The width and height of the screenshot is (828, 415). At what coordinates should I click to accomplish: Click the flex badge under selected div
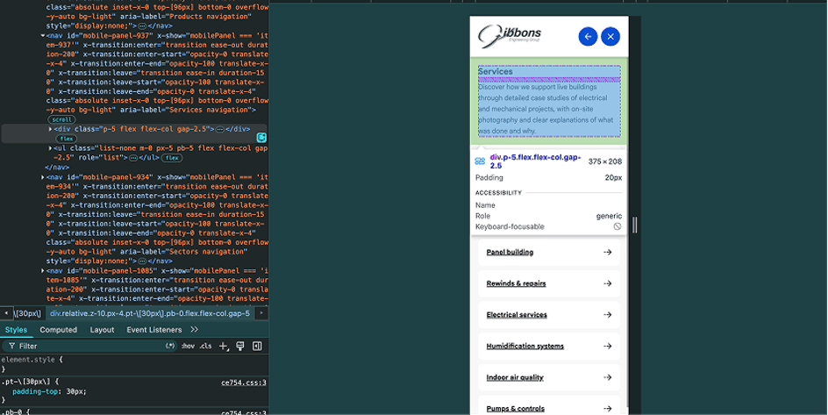pos(66,139)
